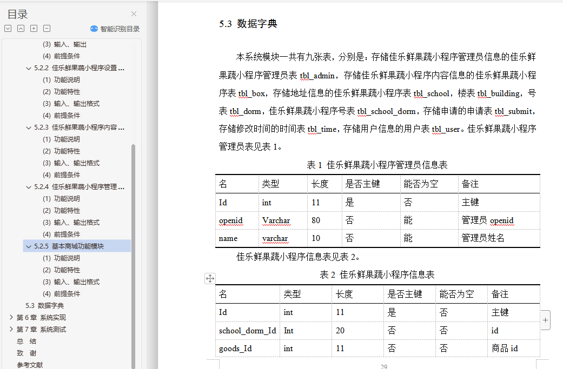Collapse the 5.2.2 佳乐鲜果蔬小程序设置 heading
The image size is (563, 369).
click(x=29, y=68)
